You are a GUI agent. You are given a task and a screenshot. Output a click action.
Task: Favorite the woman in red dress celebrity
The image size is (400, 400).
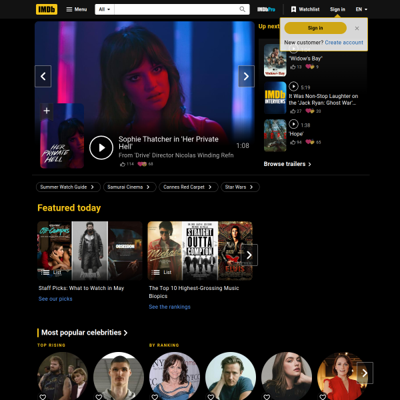coord(323,397)
